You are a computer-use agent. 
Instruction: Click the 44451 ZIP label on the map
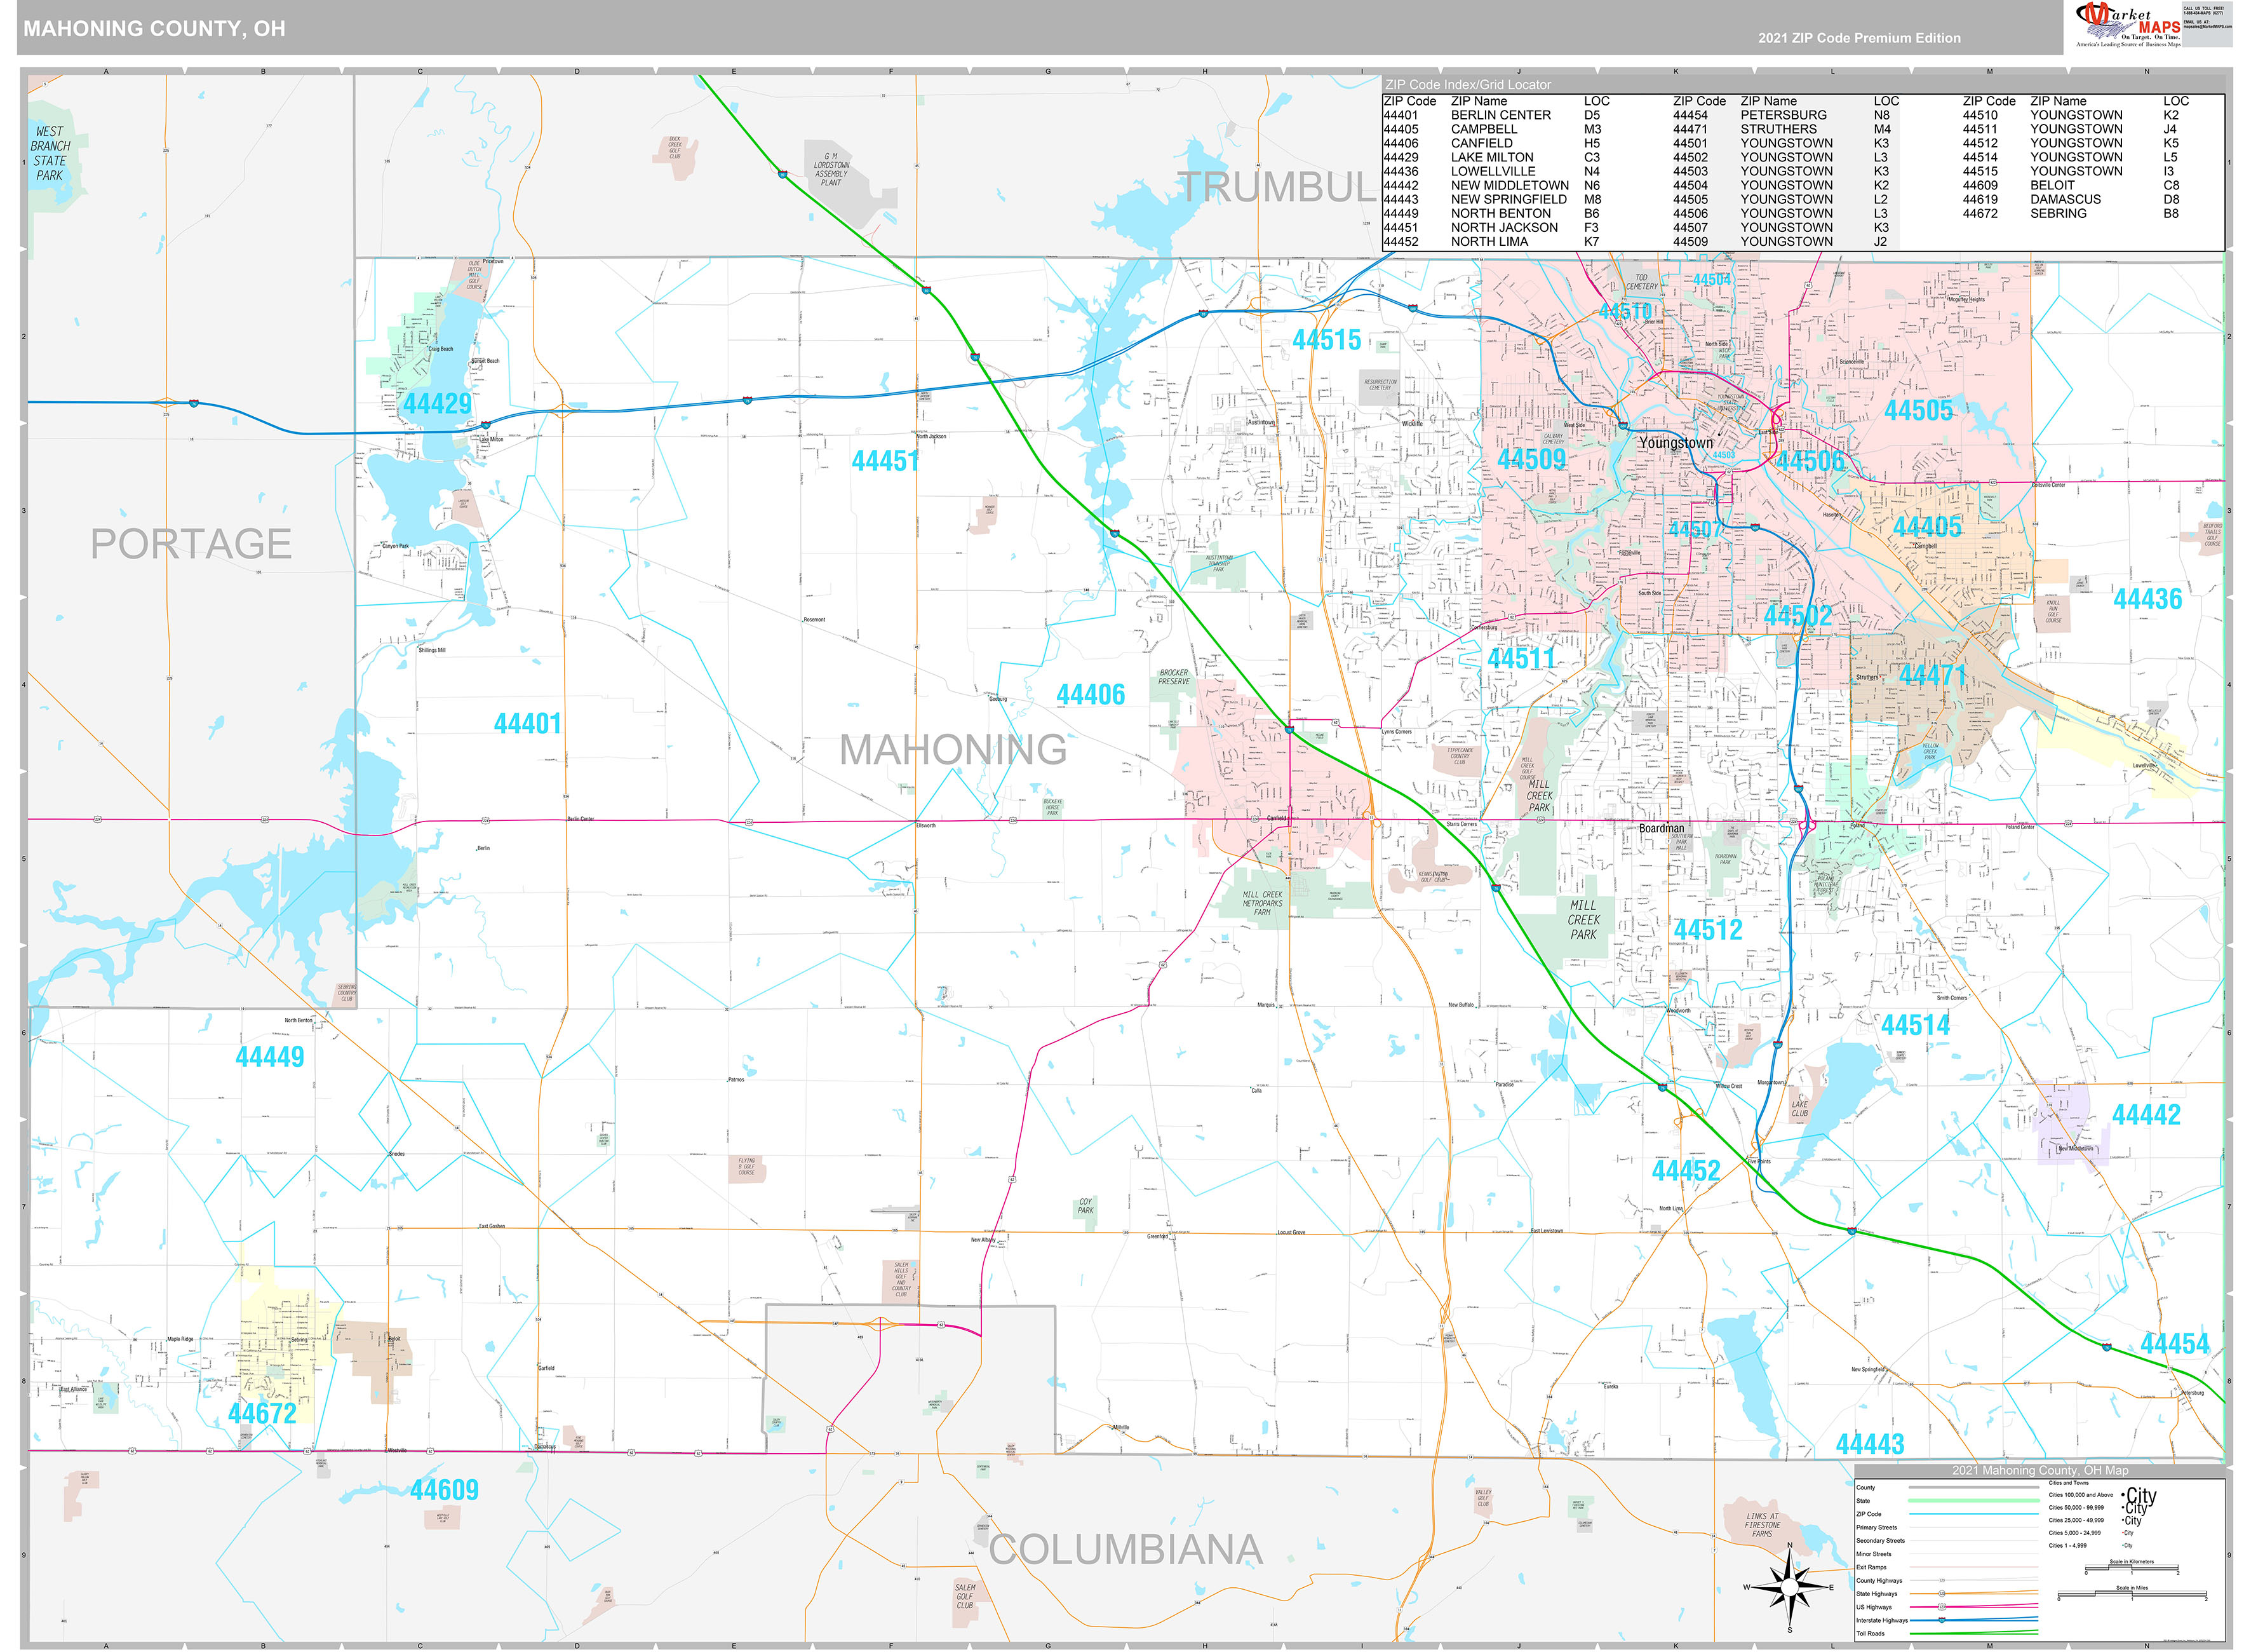click(x=885, y=461)
